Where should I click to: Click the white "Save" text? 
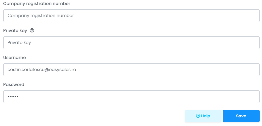241,116
